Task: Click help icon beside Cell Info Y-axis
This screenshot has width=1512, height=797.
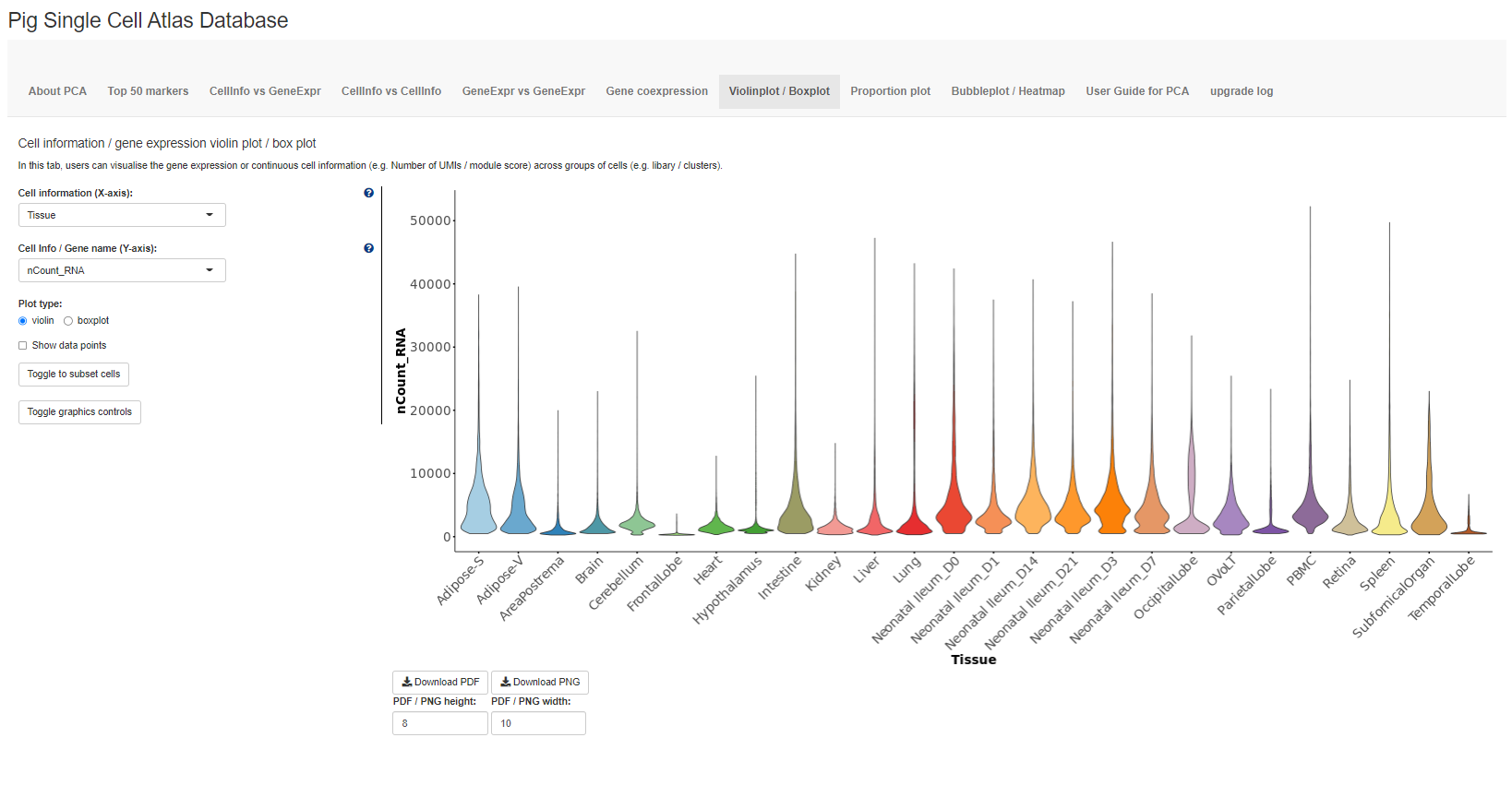Action: [368, 248]
